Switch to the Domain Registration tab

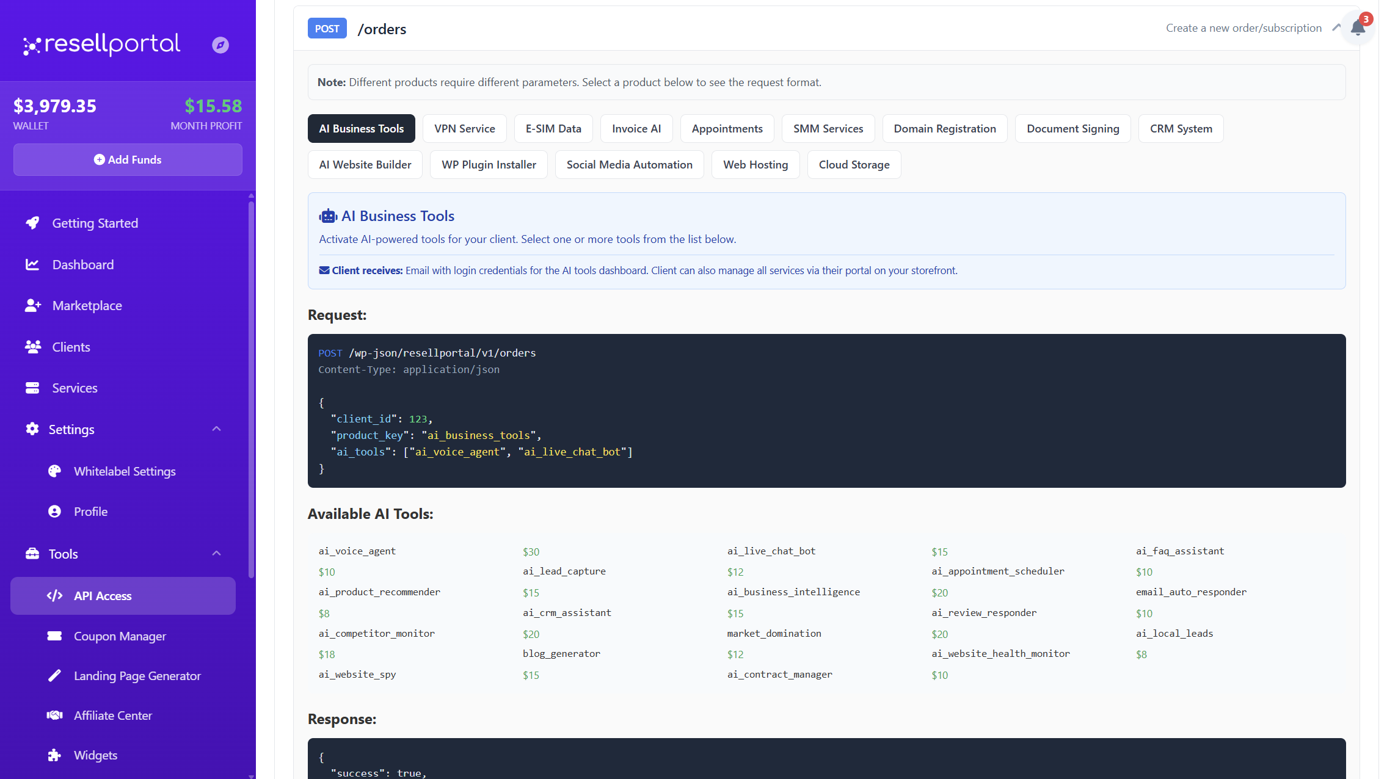pos(944,128)
